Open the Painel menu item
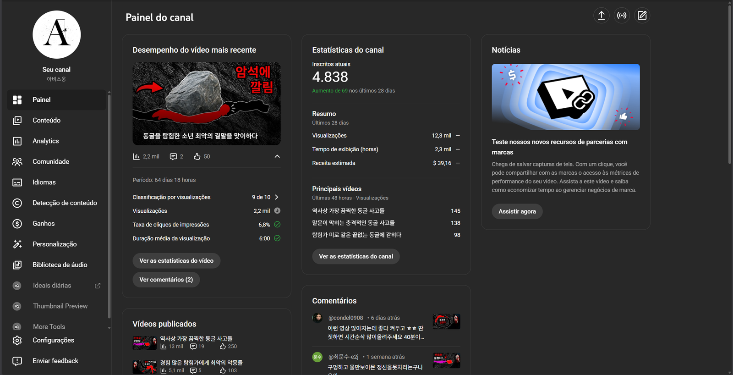733x375 pixels. pos(56,100)
